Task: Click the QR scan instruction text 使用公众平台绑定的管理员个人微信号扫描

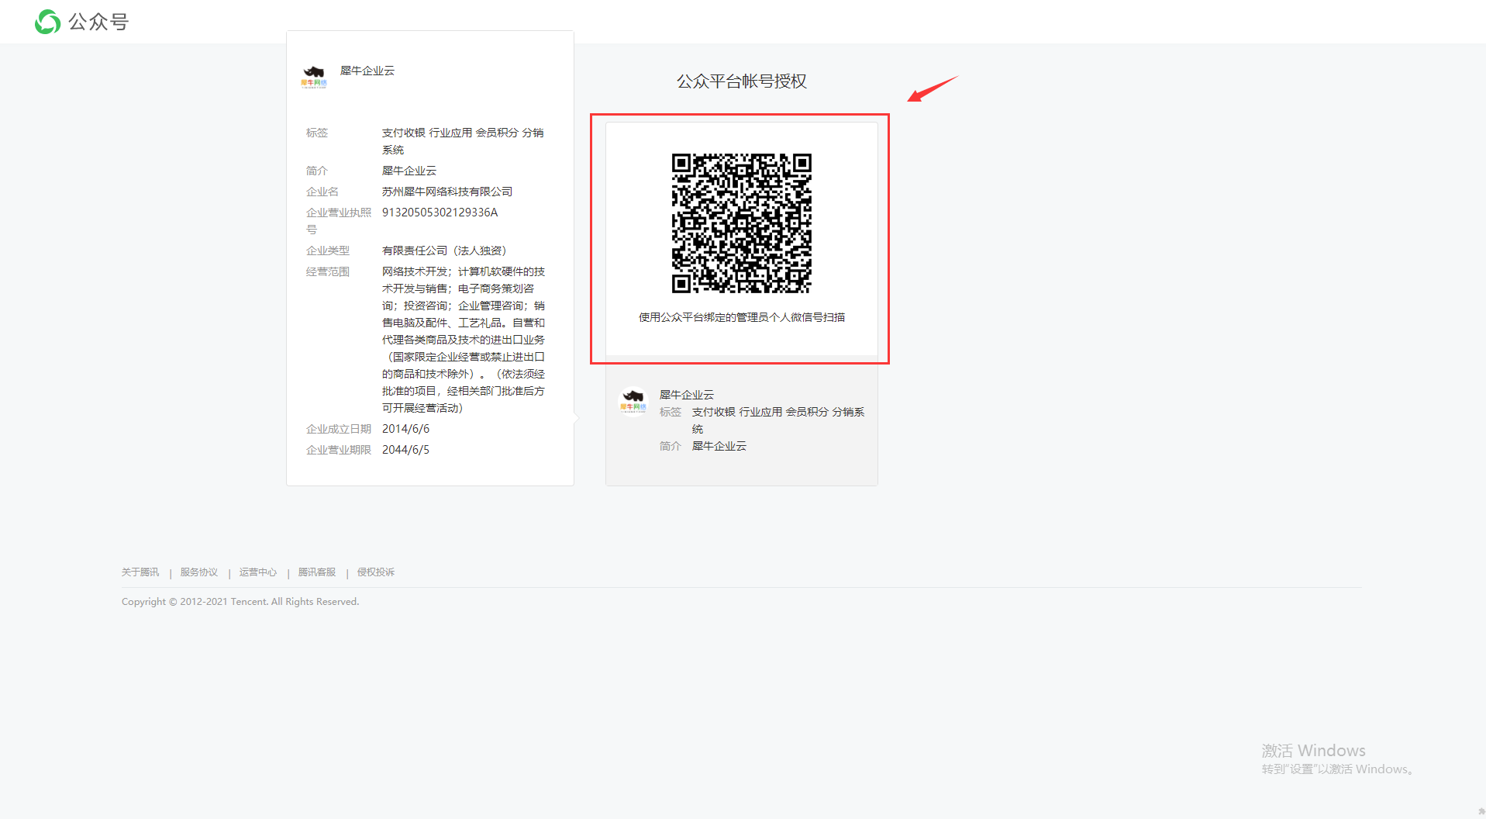Action: pyautogui.click(x=741, y=317)
